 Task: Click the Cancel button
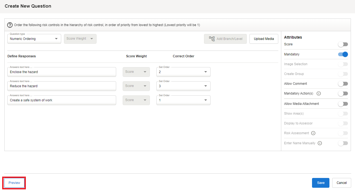[x=341, y=183]
